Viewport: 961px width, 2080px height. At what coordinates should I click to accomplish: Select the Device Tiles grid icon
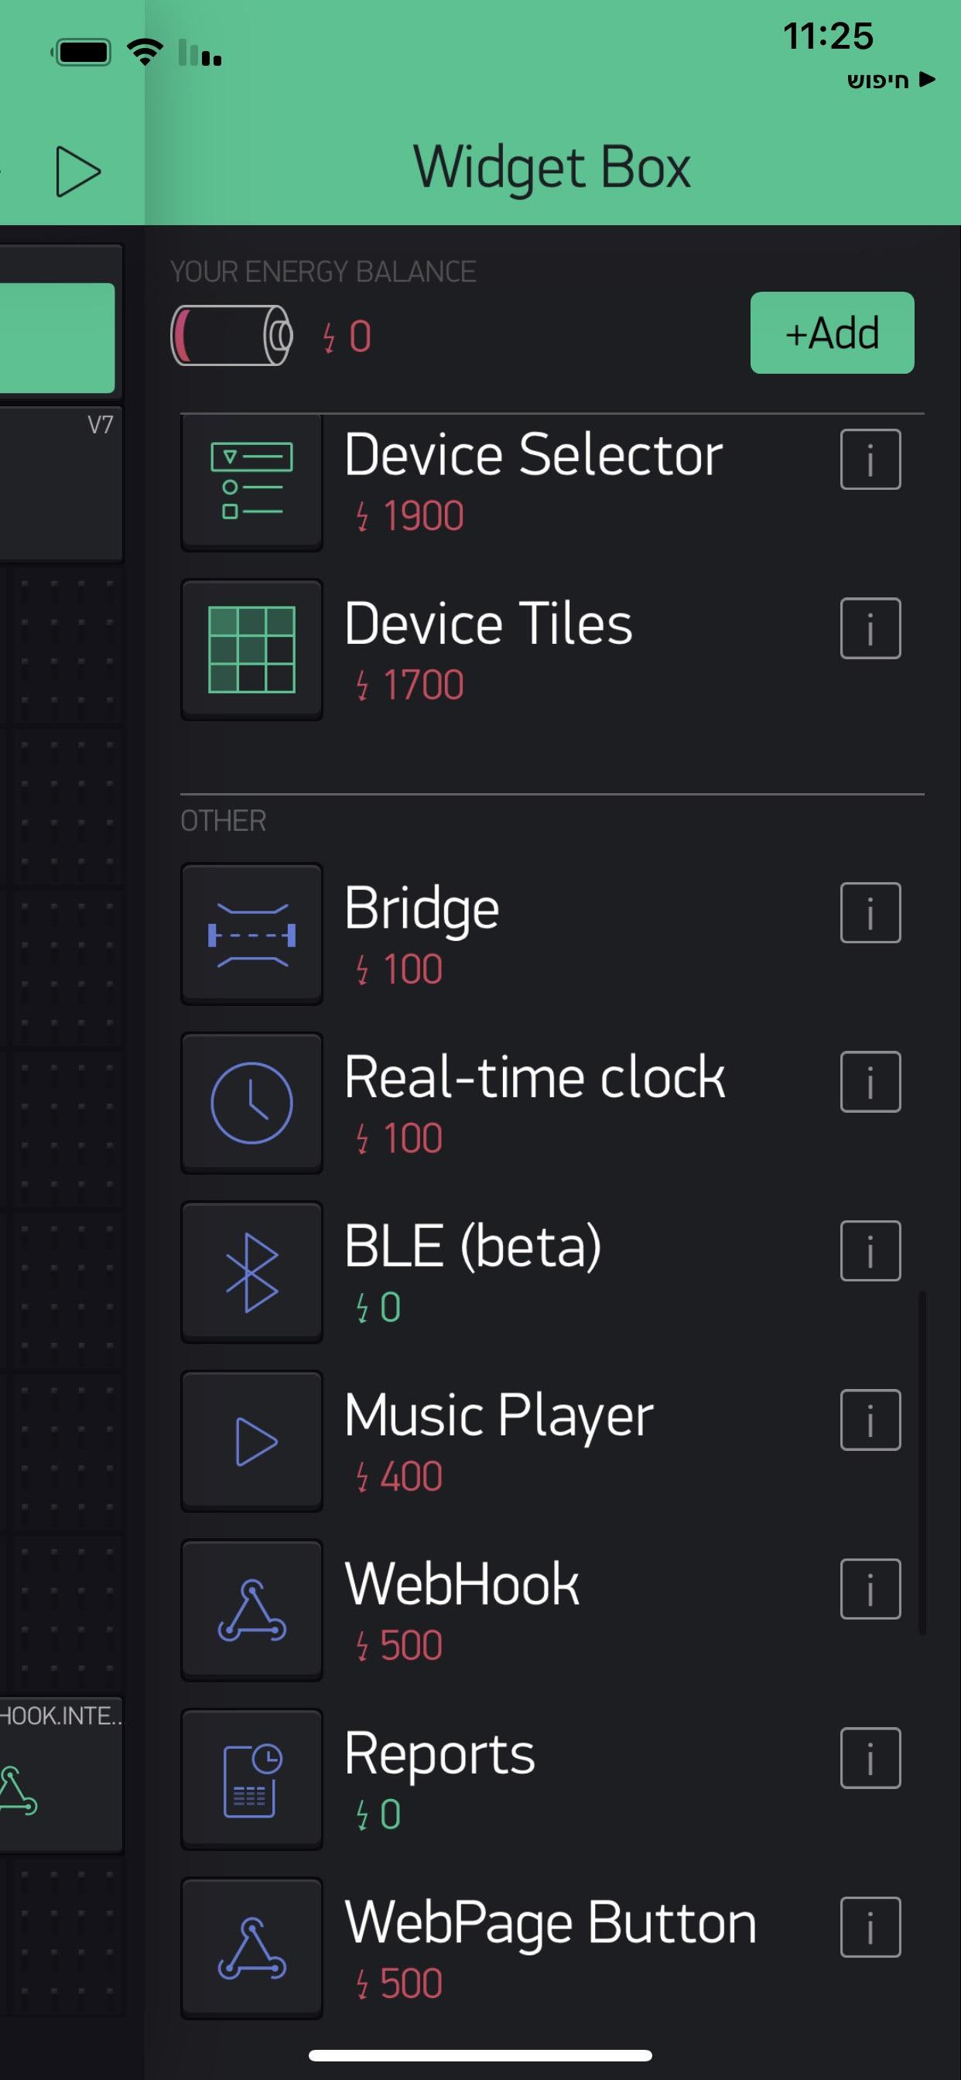pyautogui.click(x=251, y=649)
